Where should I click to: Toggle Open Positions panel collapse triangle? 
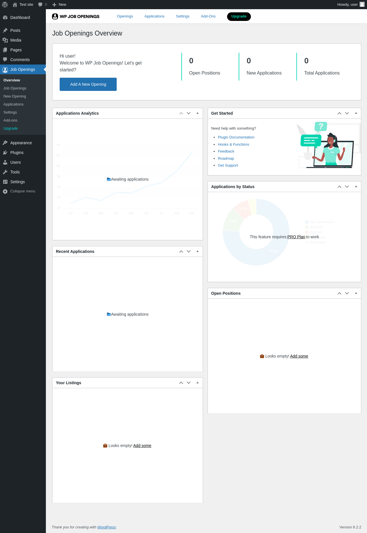click(356, 293)
